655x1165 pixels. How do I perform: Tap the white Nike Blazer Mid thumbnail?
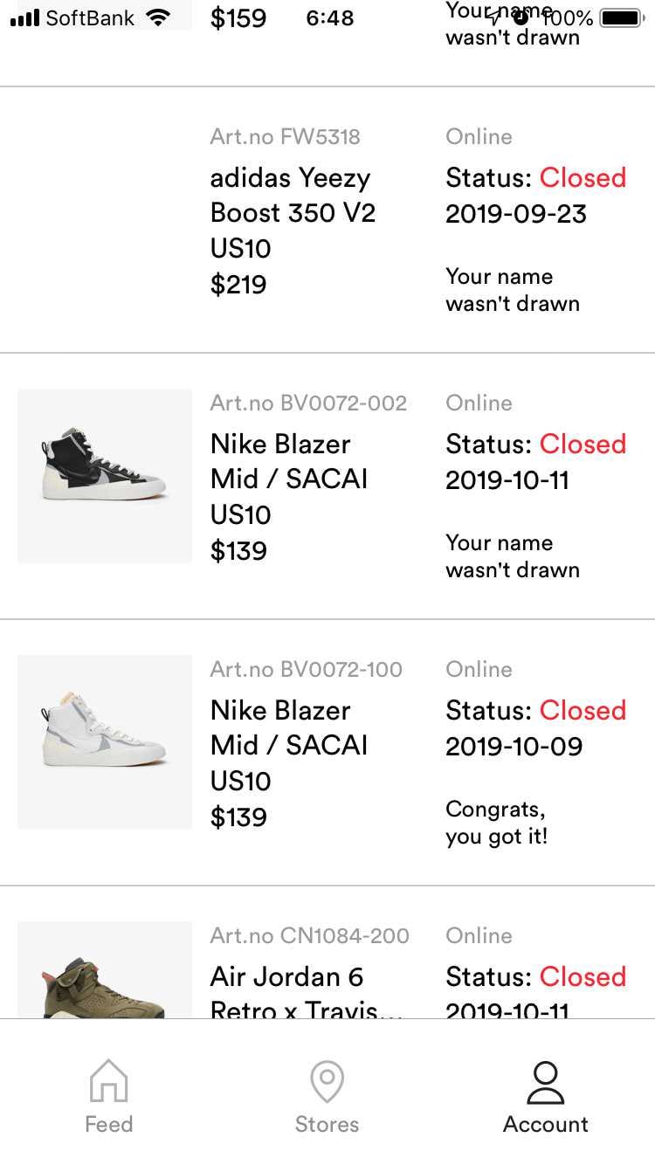pos(105,742)
